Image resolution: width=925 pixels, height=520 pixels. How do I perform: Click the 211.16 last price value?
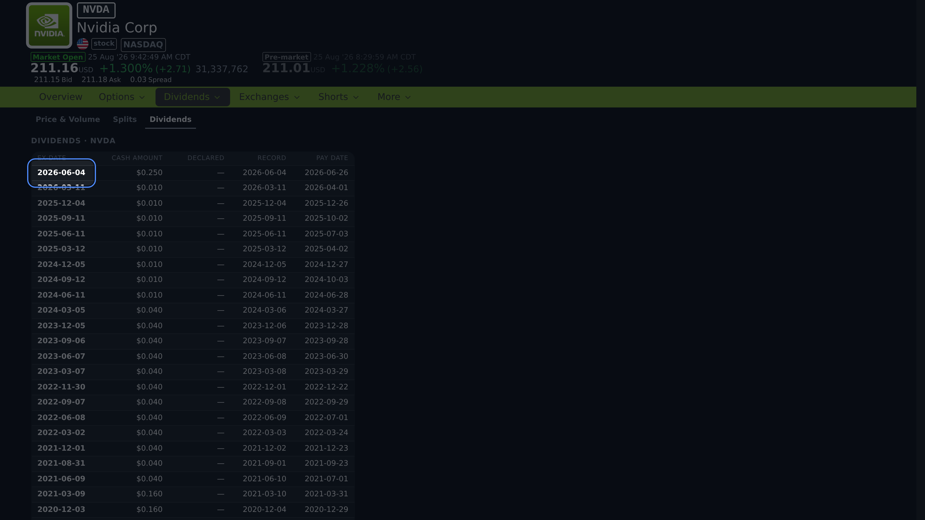pyautogui.click(x=54, y=68)
